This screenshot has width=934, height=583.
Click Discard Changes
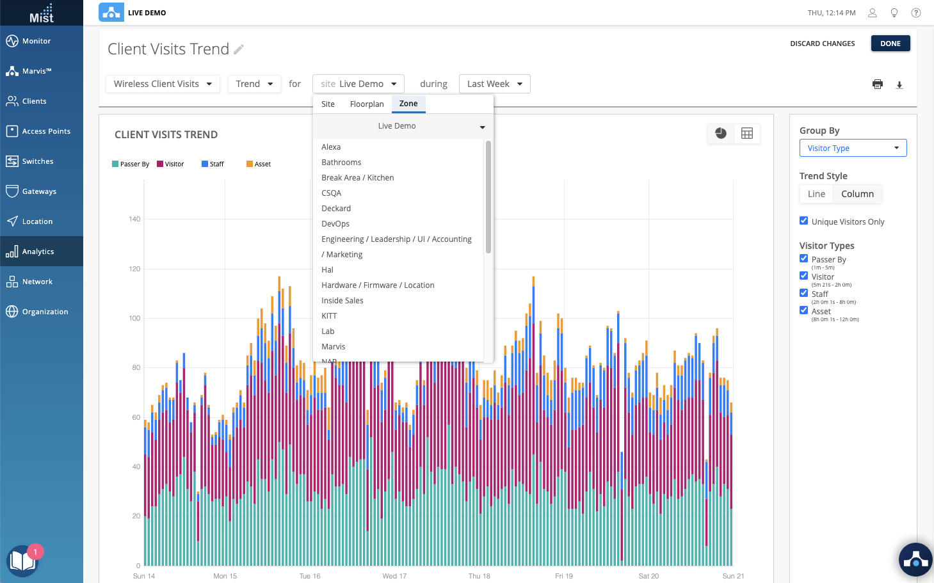pyautogui.click(x=822, y=44)
